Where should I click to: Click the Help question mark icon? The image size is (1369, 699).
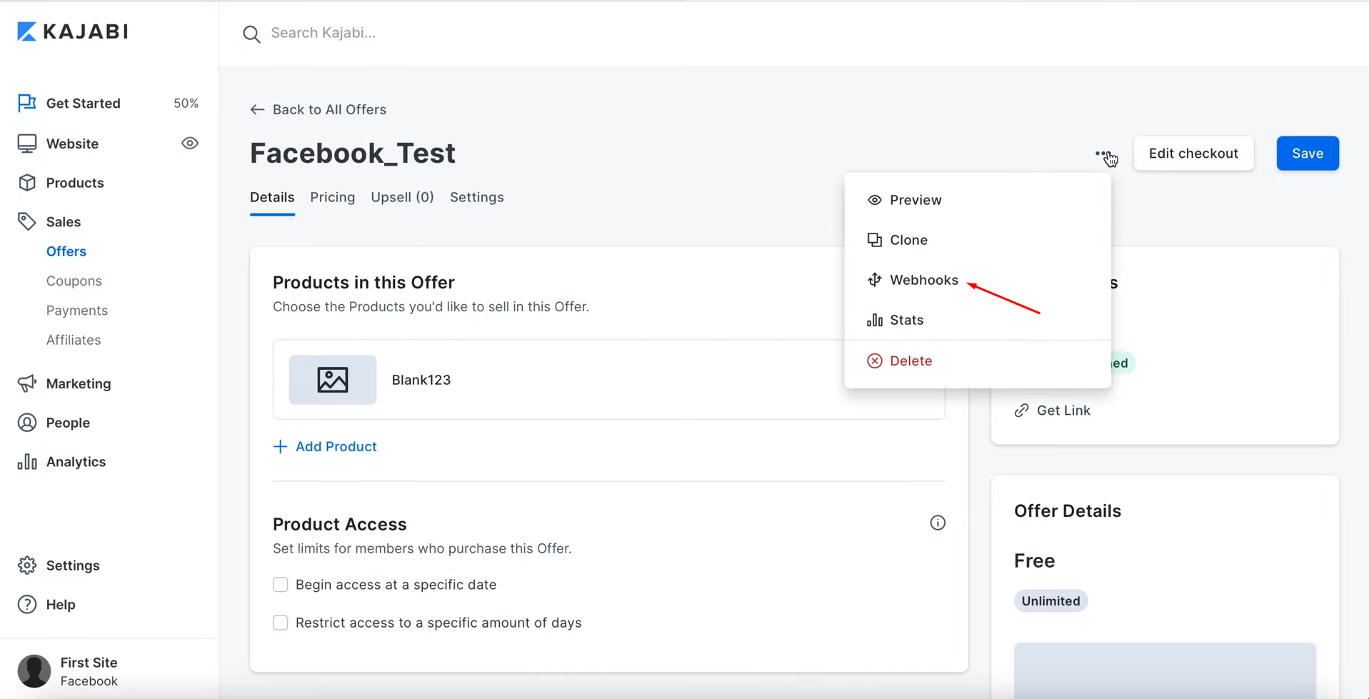point(27,605)
